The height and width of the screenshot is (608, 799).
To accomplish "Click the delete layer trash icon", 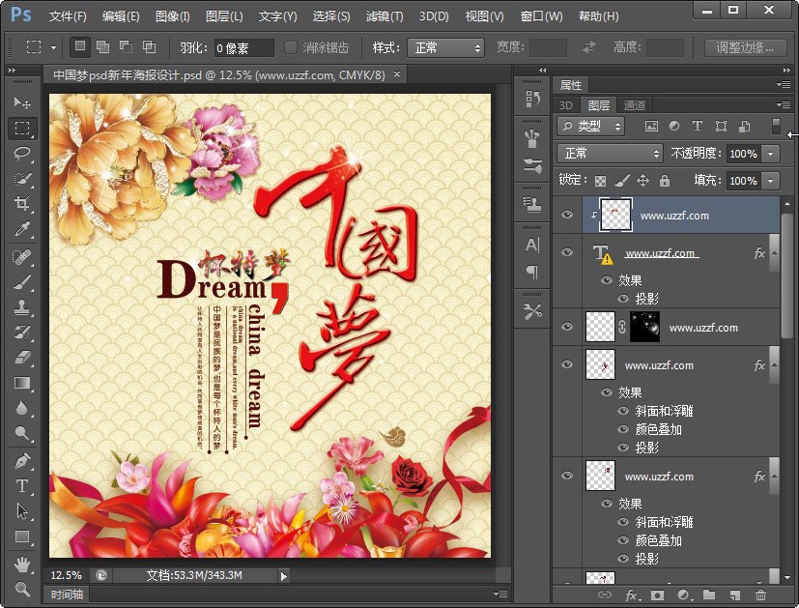I will point(760,594).
